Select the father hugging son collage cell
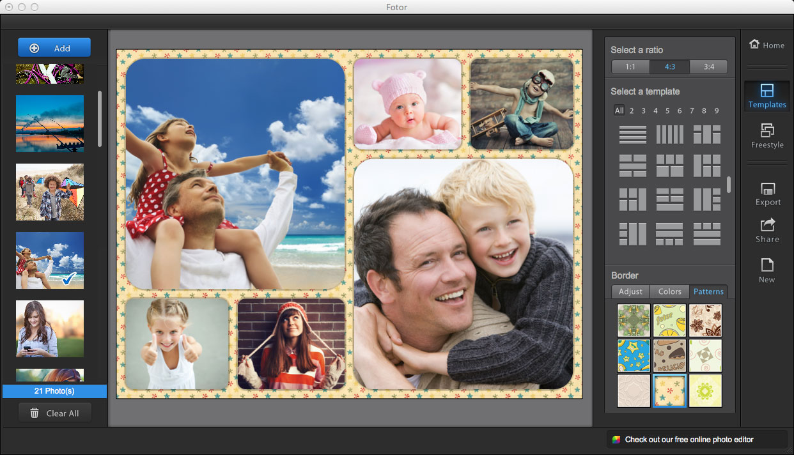Viewport: 794px width, 455px height. pos(463,274)
